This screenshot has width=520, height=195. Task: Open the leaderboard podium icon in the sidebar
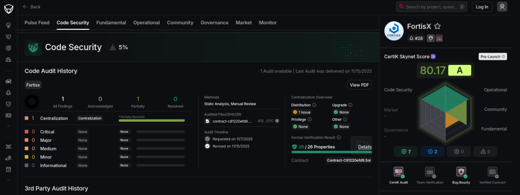(x=9, y=59)
